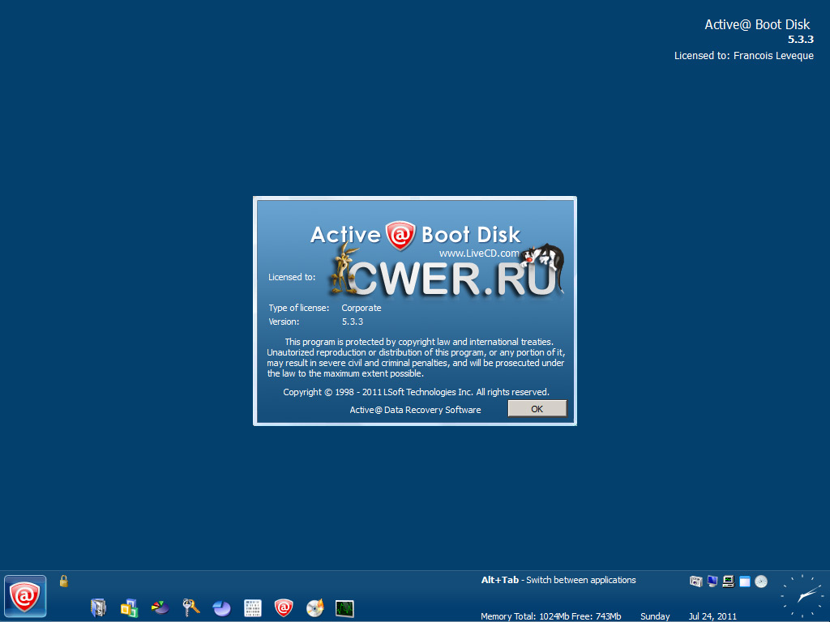
Task: Open the Active@ shield start menu button
Action: (x=25, y=597)
